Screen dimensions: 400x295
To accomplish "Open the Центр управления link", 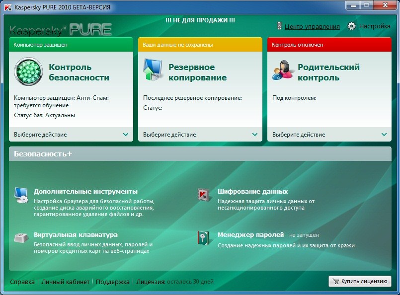I will click(x=312, y=26).
